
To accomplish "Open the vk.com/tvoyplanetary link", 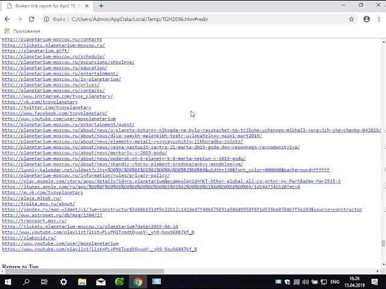I will 40,102.
